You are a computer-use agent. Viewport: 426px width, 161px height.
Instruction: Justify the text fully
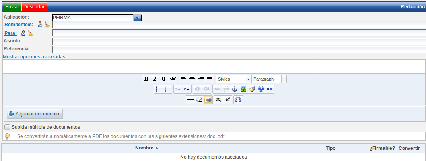tap(210, 79)
